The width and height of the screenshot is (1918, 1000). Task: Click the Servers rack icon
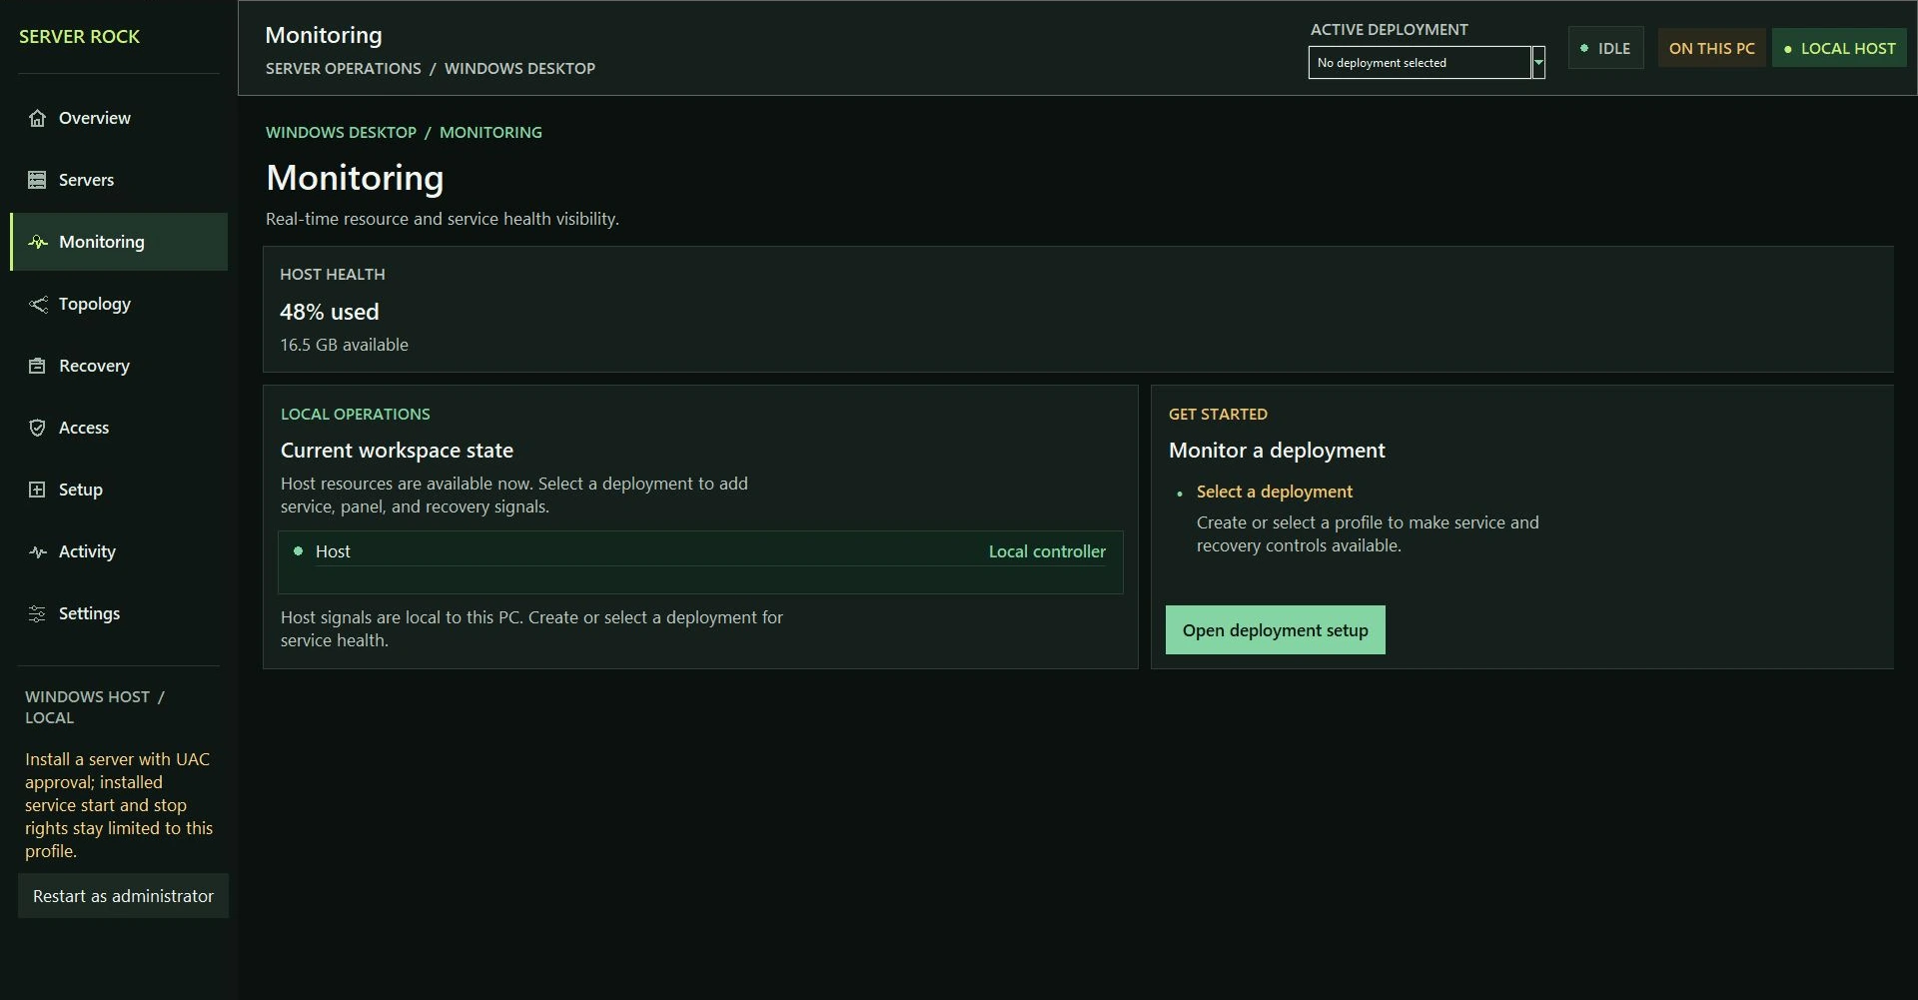[37, 180]
